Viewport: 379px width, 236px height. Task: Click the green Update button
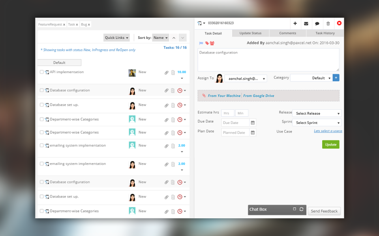click(330, 144)
